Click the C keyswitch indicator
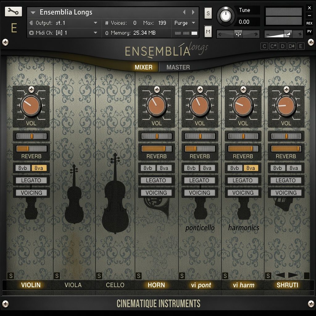Image resolution: width=316 pixels, height=316 pixels. pyautogui.click(x=264, y=46)
